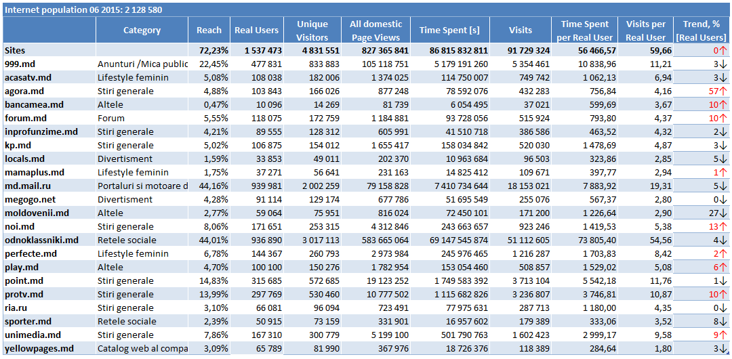732x359 pixels.
Task: Click the 3 017 113 unique visitors cell
Action: tap(312, 240)
